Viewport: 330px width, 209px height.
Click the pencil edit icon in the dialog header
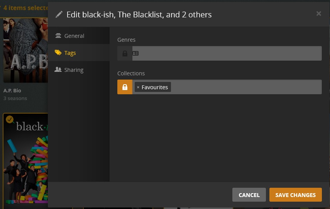59,14
